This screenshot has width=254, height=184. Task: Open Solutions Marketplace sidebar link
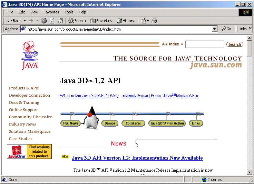[x=29, y=131]
